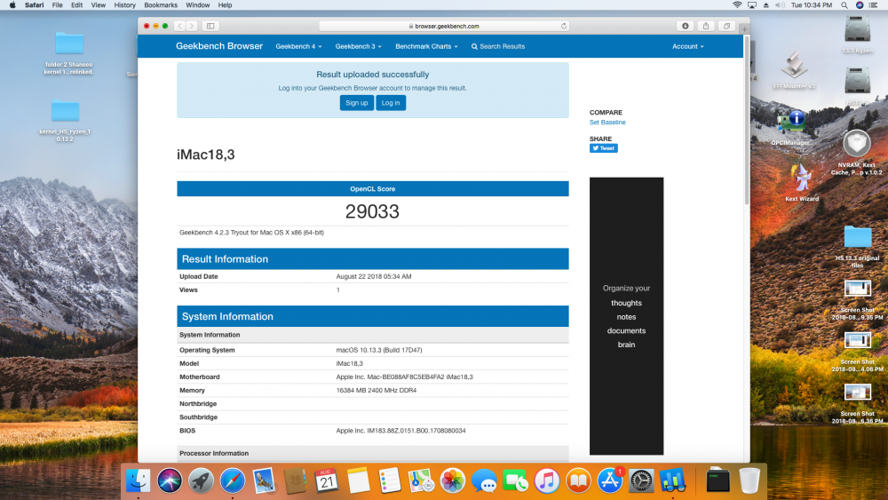Open the Safari share sheet icon

tap(706, 26)
